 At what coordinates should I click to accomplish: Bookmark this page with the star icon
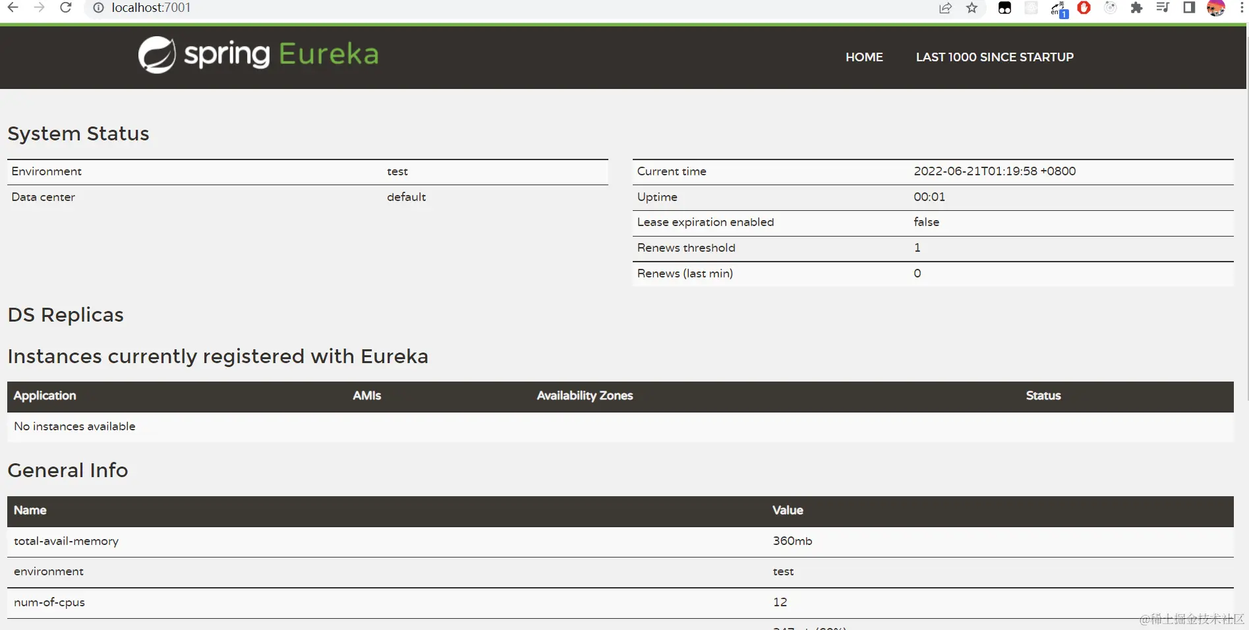972,7
